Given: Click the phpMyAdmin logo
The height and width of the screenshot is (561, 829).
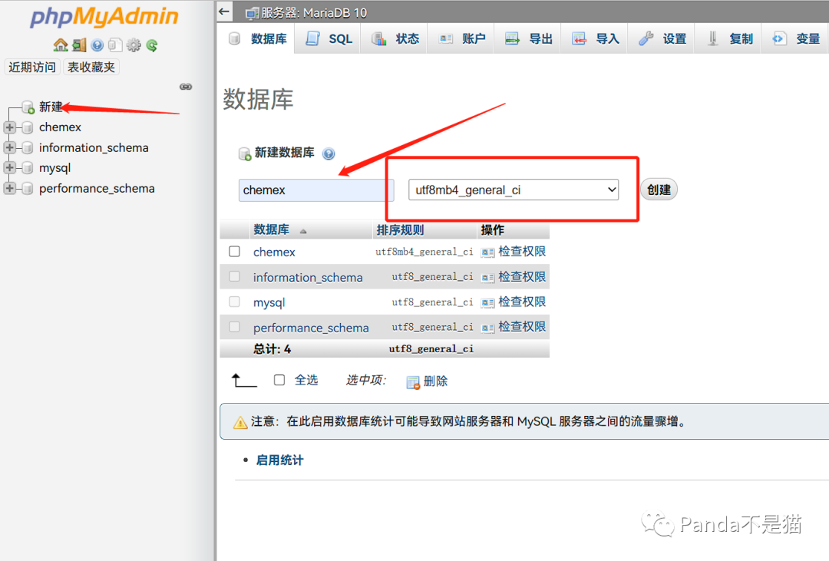Looking at the screenshot, I should (104, 16).
